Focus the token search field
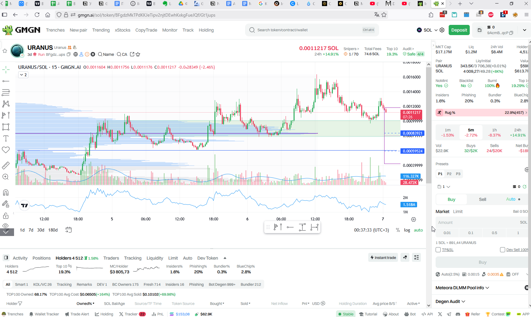Viewport: 531px width, 317px height. tap(312, 30)
